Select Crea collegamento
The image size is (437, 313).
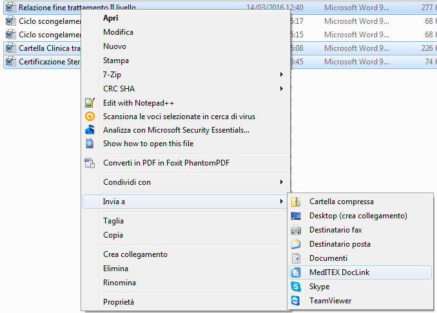135,254
